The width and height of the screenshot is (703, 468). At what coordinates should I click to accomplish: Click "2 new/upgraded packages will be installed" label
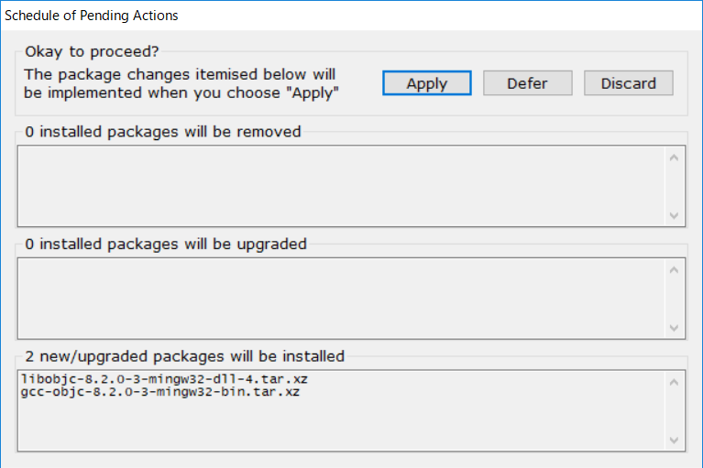(x=184, y=356)
